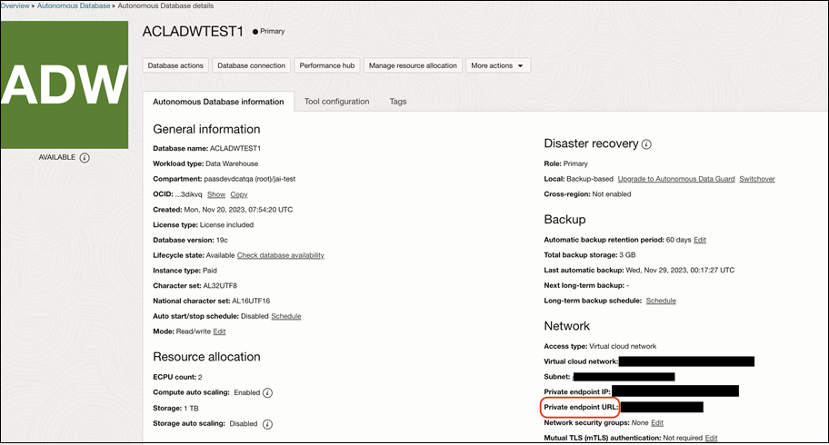The width and height of the screenshot is (829, 445).
Task: Click the Database connection button
Action: pyautogui.click(x=251, y=65)
